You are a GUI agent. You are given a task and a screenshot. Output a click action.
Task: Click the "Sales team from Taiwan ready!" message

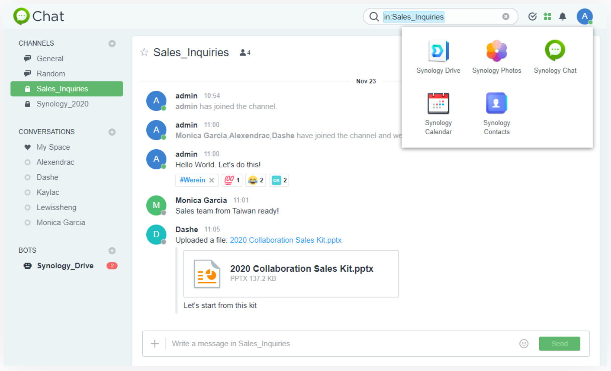click(227, 211)
